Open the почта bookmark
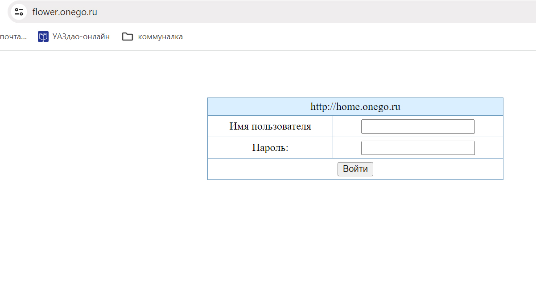The width and height of the screenshot is (536, 301). point(13,37)
